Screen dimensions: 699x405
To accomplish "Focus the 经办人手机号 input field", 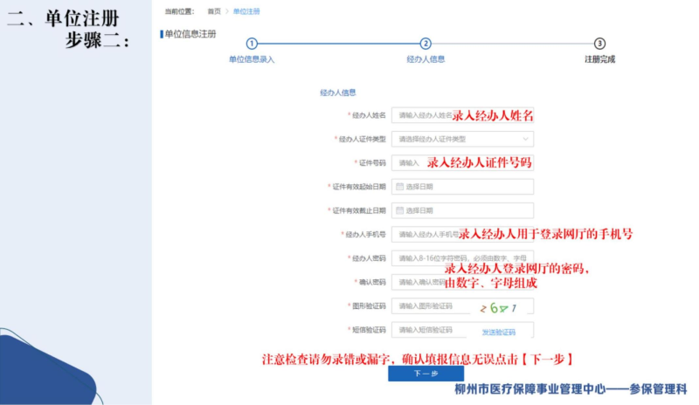I will click(x=424, y=235).
